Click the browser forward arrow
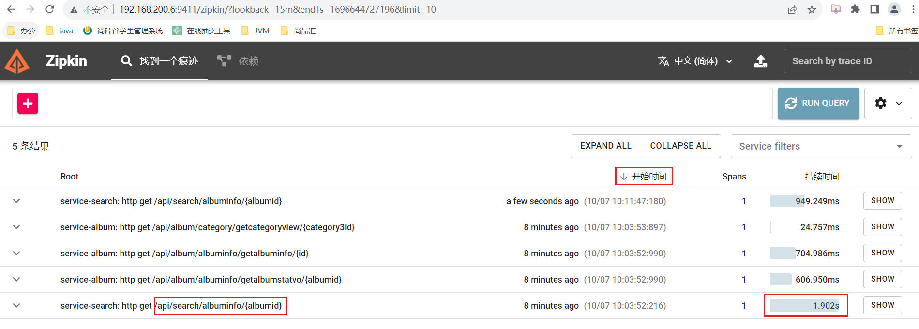Viewport: 919px width, 329px height. click(x=30, y=9)
